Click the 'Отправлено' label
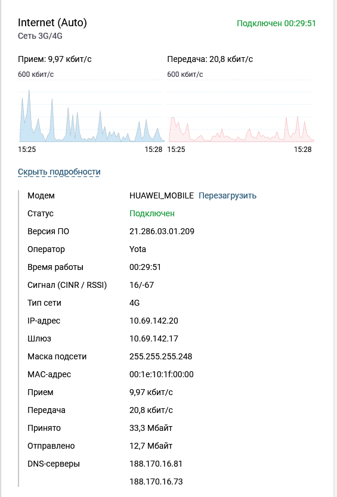The image size is (337, 497). point(51,446)
